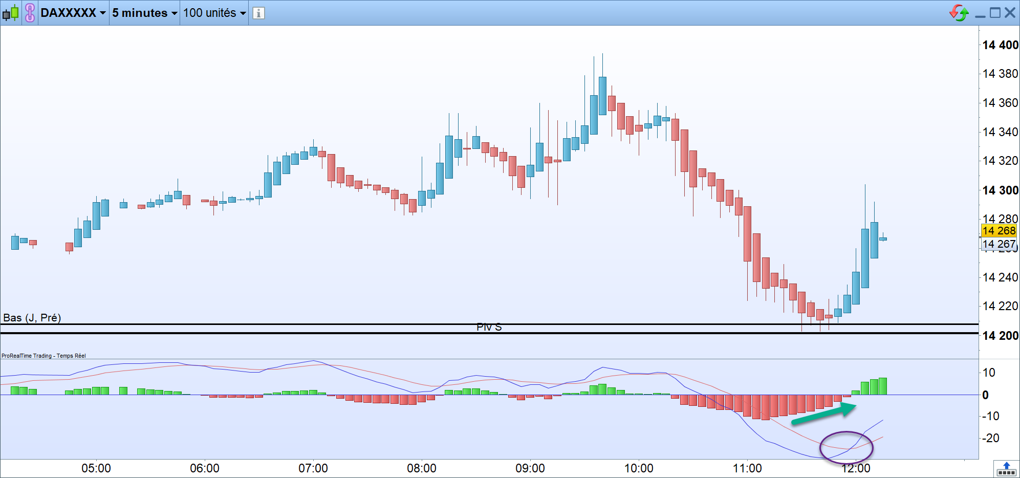Click the 14 200 price scale label

(1000, 336)
